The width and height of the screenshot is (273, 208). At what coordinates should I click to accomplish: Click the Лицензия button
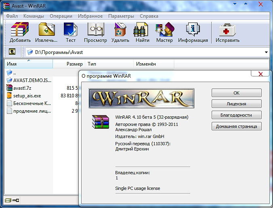click(236, 104)
